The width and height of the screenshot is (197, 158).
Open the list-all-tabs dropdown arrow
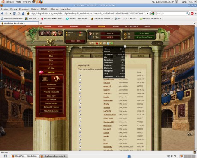coord(195,23)
